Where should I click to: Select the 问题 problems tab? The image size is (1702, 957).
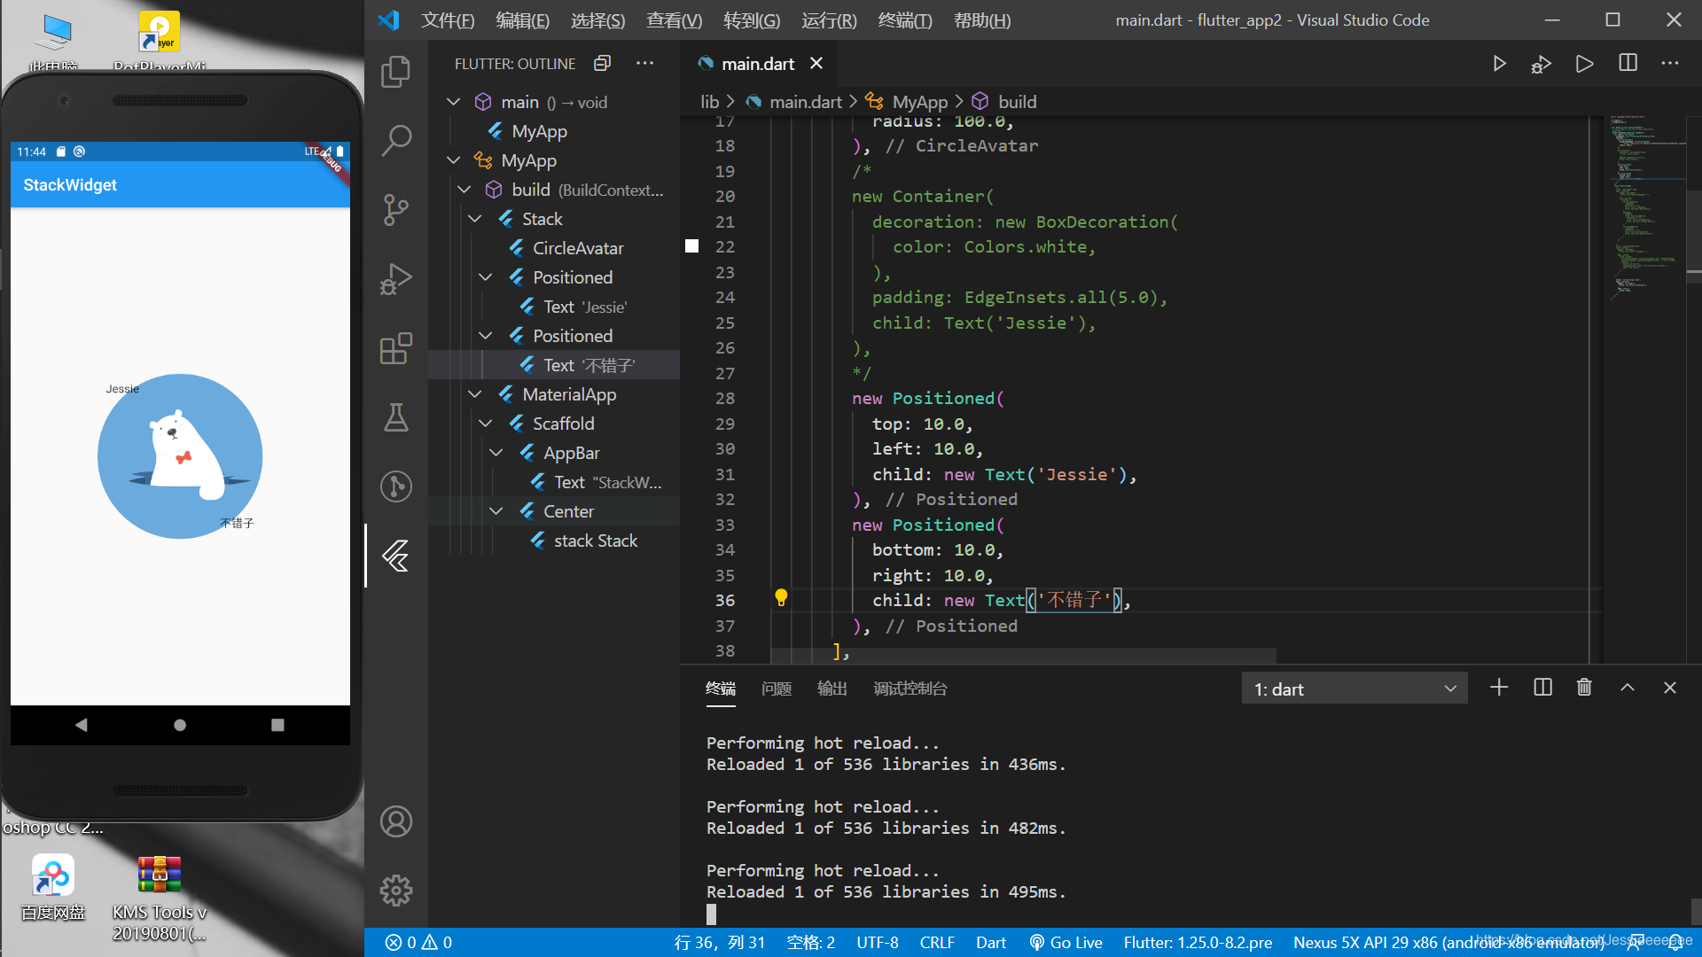click(775, 689)
